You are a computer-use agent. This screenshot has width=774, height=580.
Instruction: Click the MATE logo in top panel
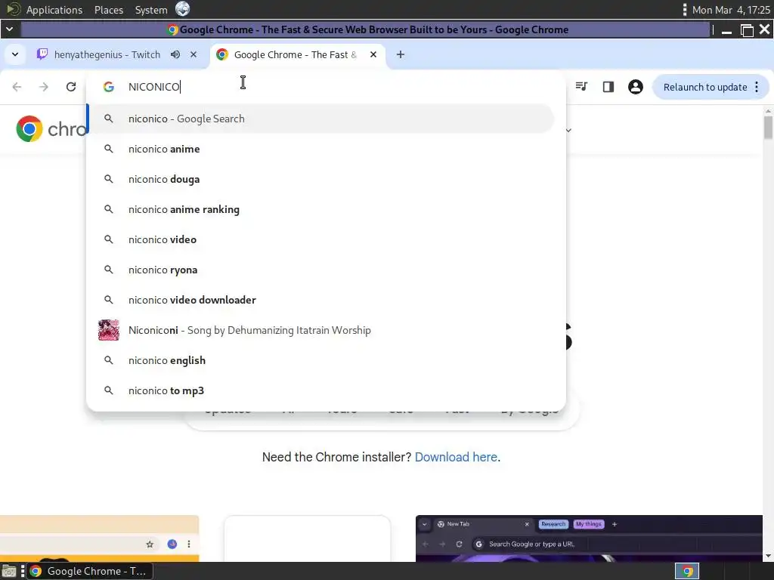(14, 9)
